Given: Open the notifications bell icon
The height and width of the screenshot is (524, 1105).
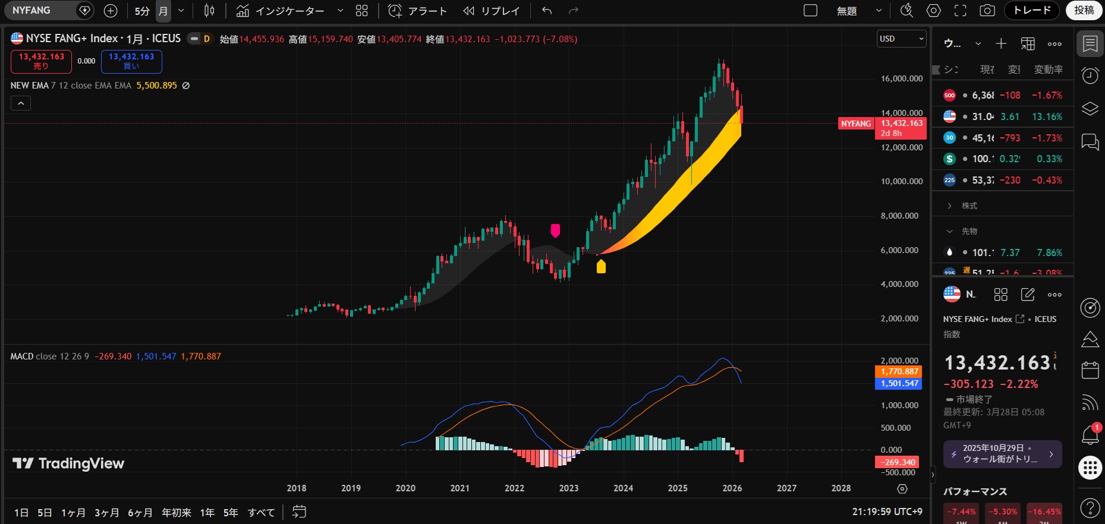Looking at the screenshot, I should click(1090, 435).
